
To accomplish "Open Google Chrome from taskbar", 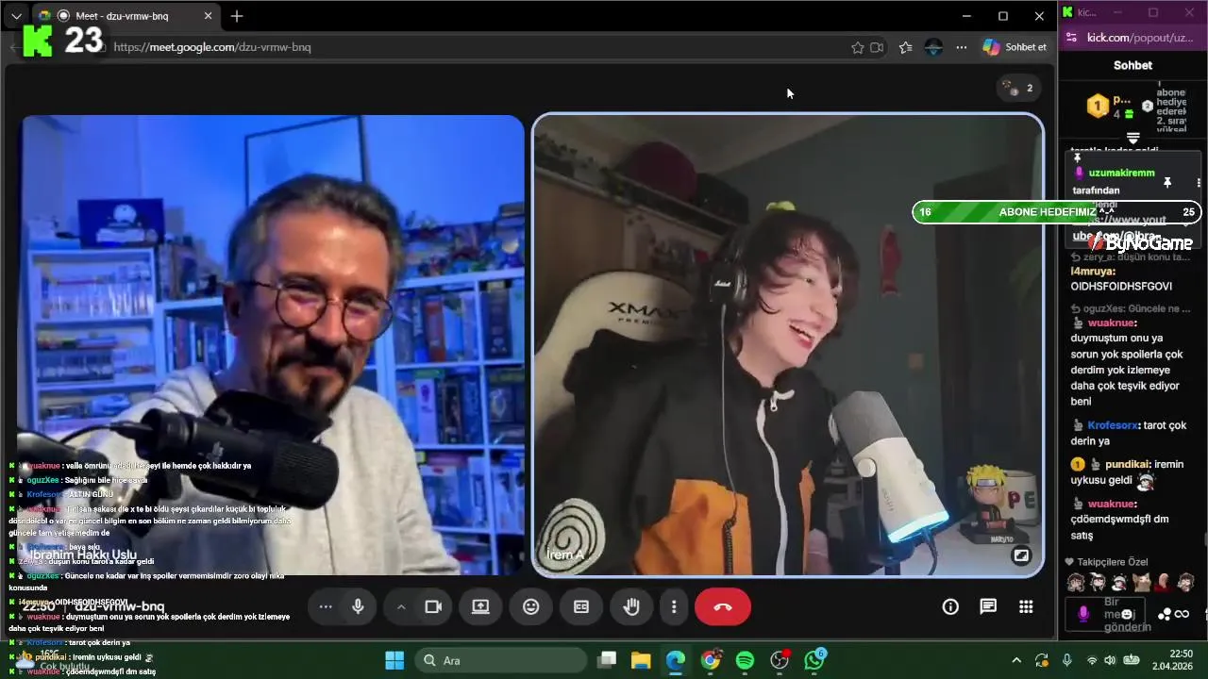I will click(x=711, y=660).
